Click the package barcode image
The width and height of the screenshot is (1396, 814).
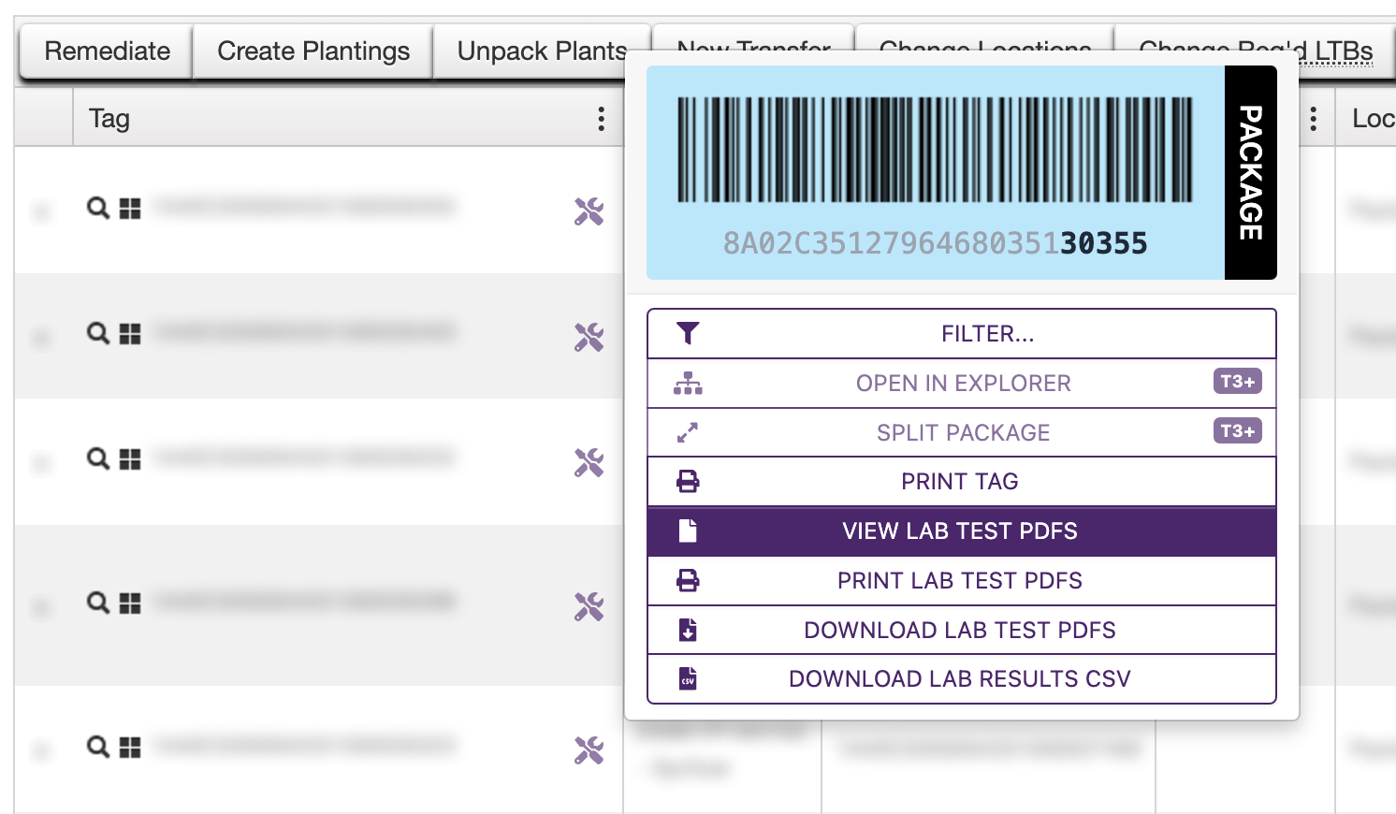(935, 150)
